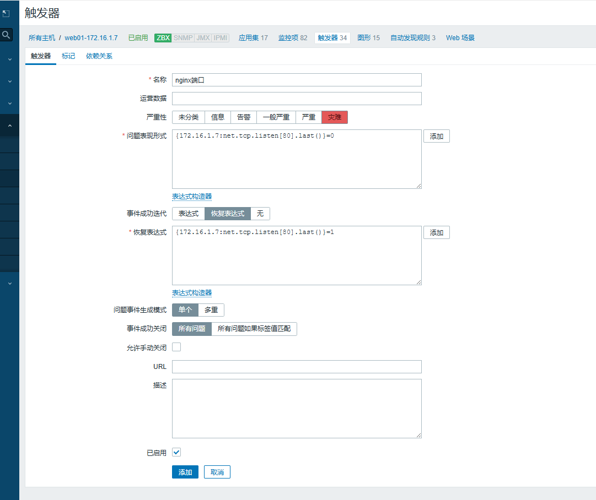Click the green ZBX availability badge

[163, 37]
